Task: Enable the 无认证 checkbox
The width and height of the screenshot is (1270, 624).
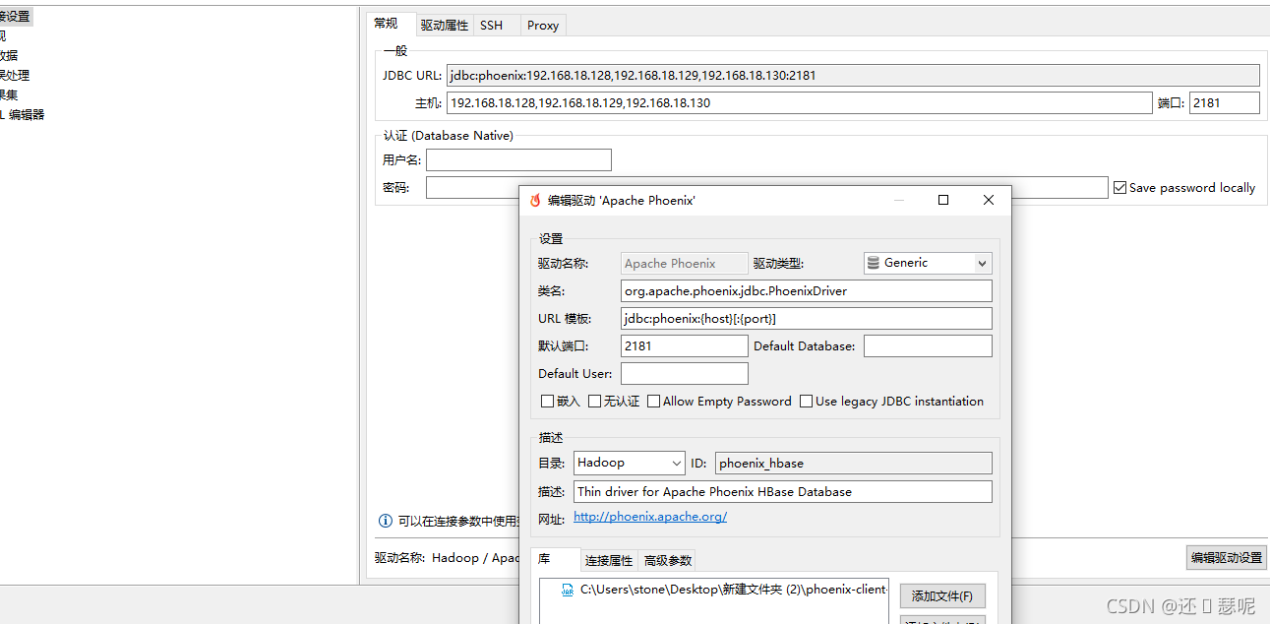Action: point(594,402)
